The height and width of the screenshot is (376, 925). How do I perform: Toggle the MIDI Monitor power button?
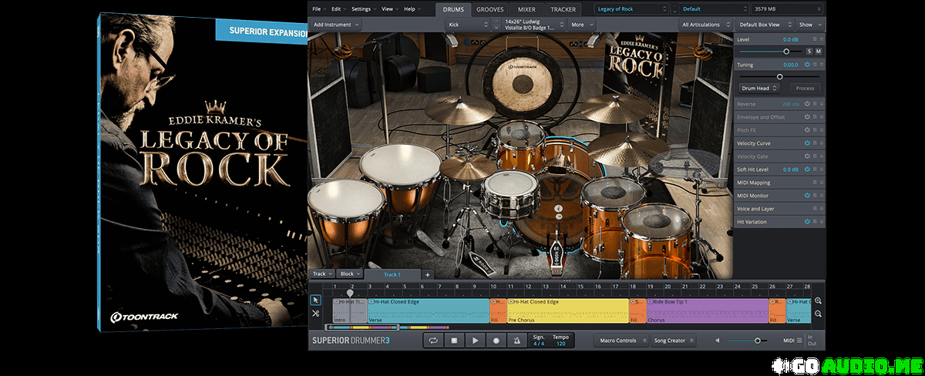click(x=807, y=196)
